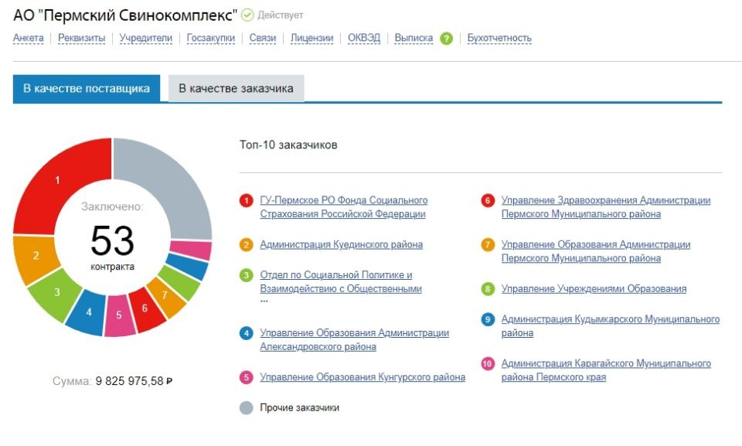This screenshot has height=446, width=742.
Task: Click orange number 2 legend badge
Action: pyautogui.click(x=247, y=245)
